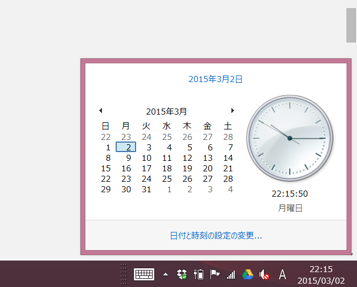Select March 10 in the calendar
The image size is (357, 287).
click(147, 158)
